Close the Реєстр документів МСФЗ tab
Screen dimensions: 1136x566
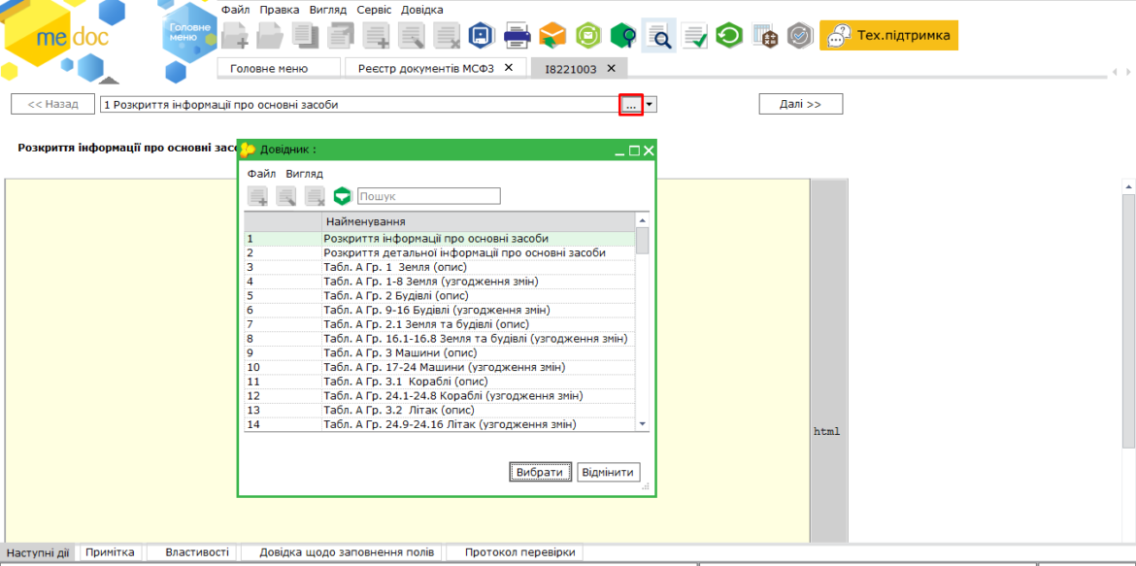[509, 67]
